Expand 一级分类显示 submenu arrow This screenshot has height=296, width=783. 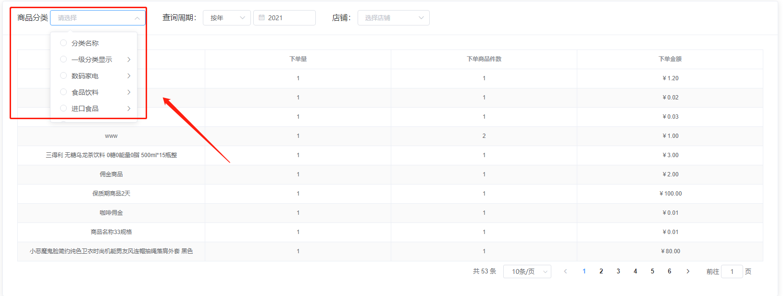[129, 60]
